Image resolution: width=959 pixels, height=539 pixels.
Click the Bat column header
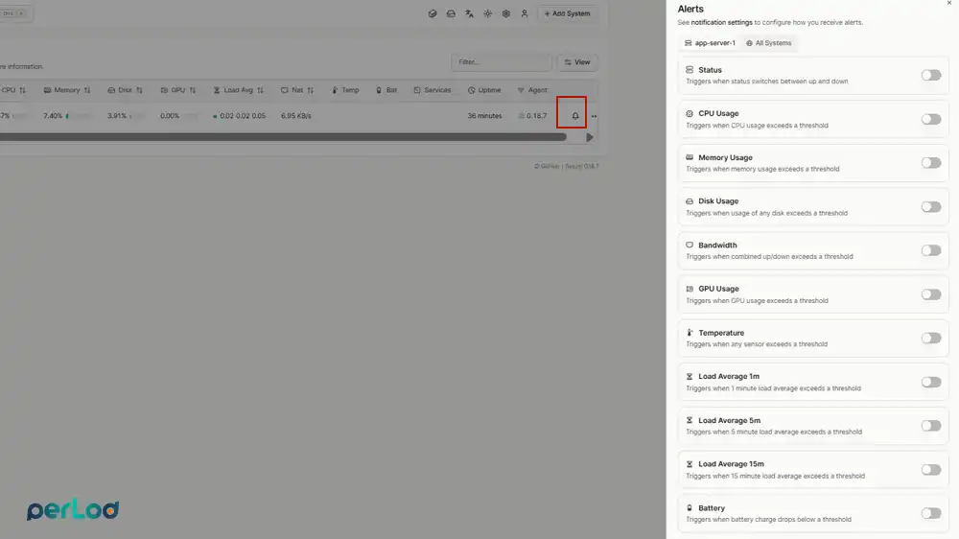[x=386, y=90]
